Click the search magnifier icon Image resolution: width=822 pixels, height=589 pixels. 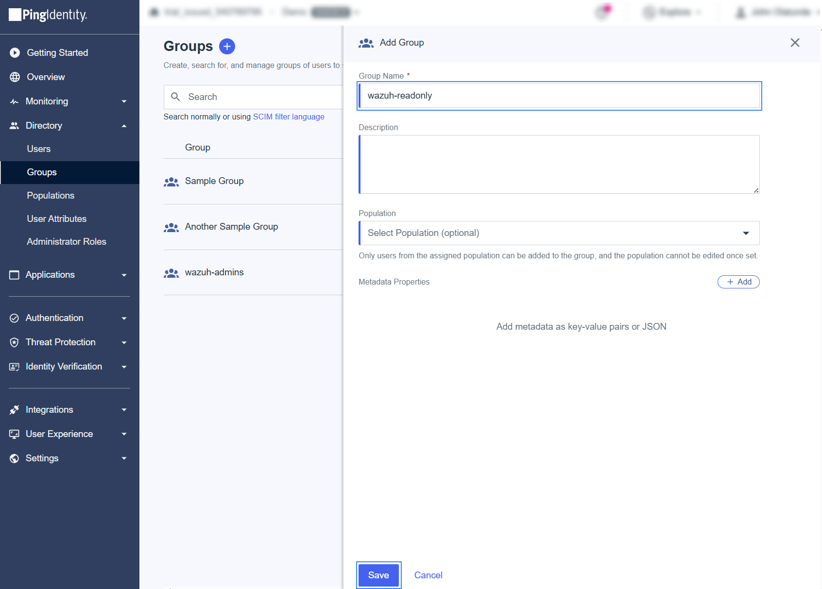pyautogui.click(x=175, y=97)
